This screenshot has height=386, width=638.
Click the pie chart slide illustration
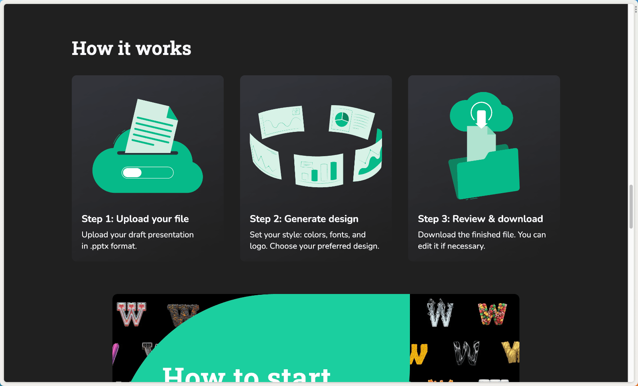[352, 122]
